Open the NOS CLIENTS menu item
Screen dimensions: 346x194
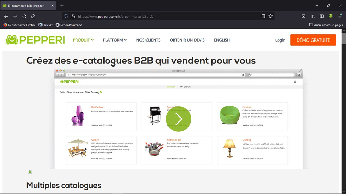tap(148, 40)
